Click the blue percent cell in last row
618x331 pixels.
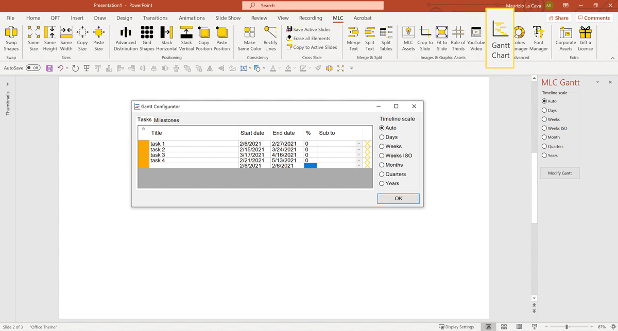[x=311, y=166]
